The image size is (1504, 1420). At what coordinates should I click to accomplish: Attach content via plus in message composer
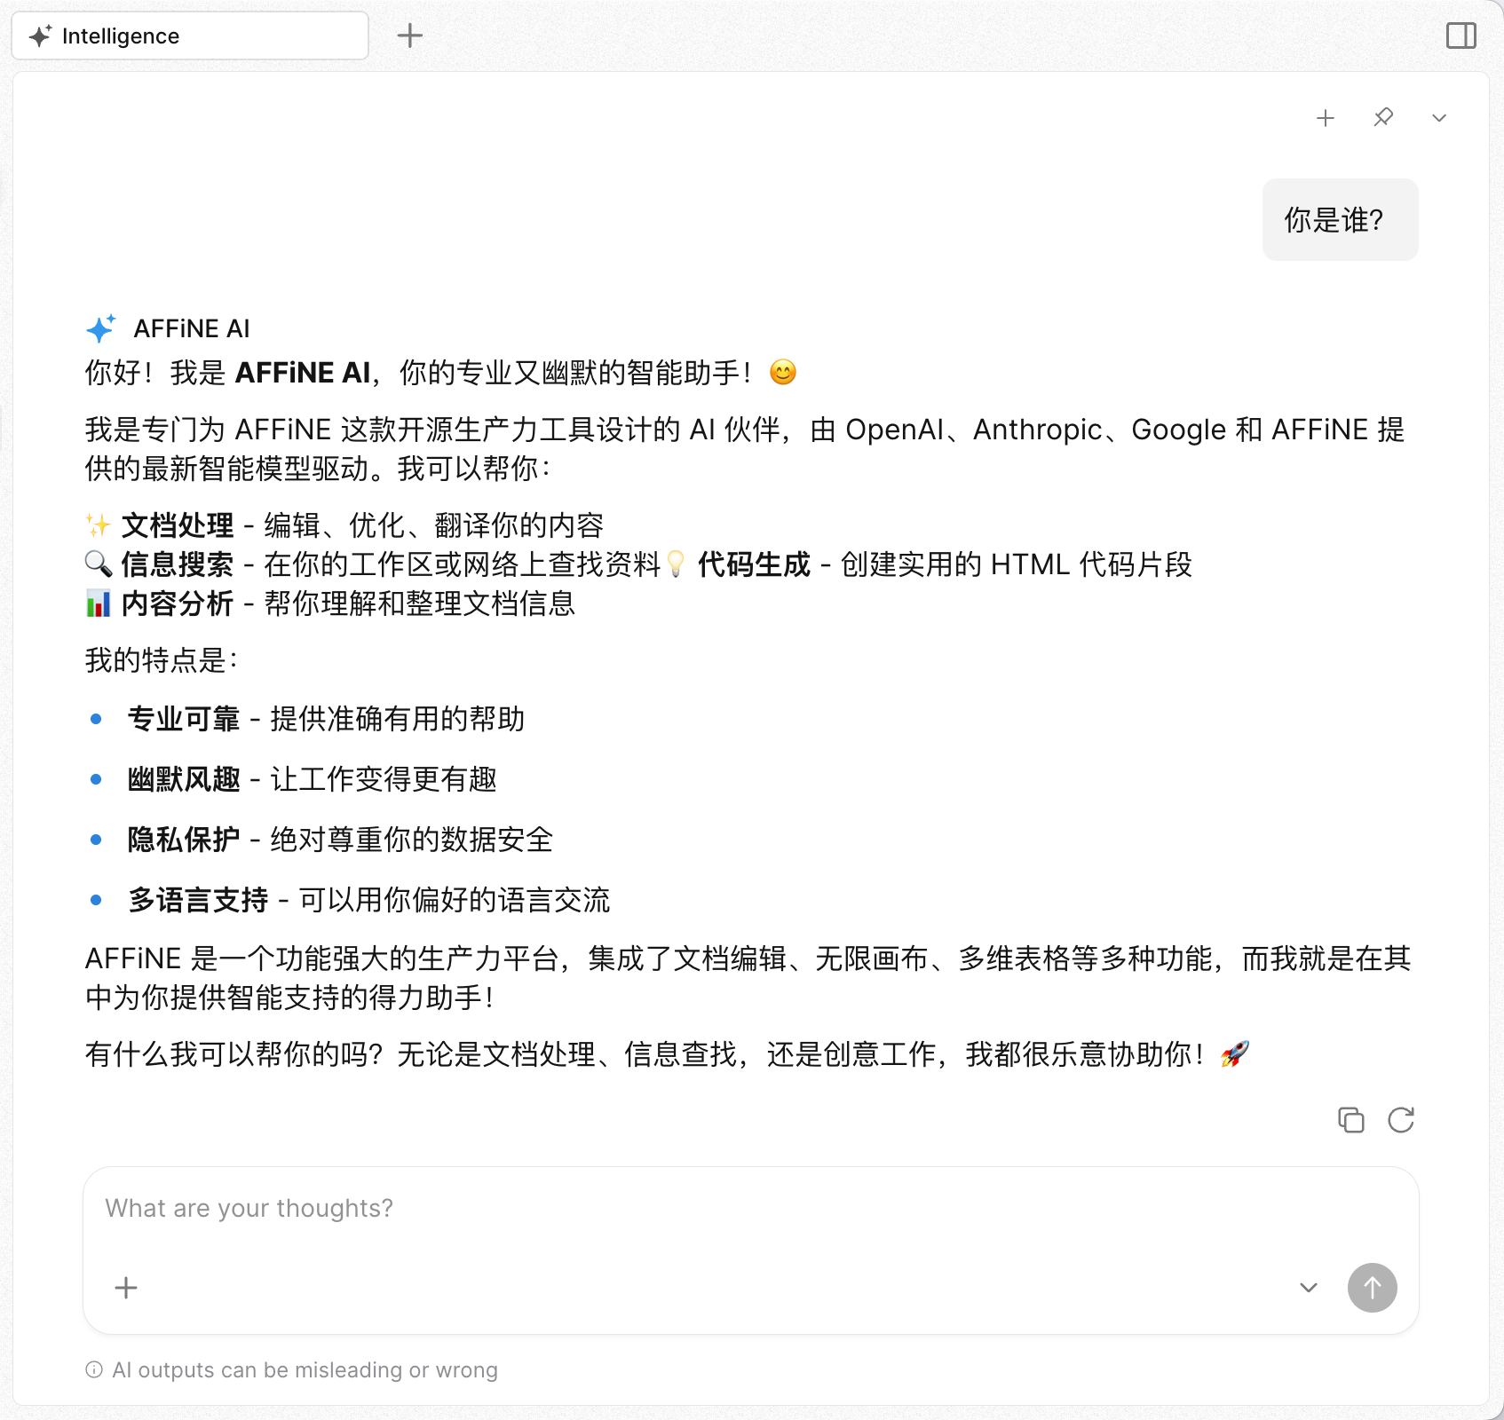[x=124, y=1288]
